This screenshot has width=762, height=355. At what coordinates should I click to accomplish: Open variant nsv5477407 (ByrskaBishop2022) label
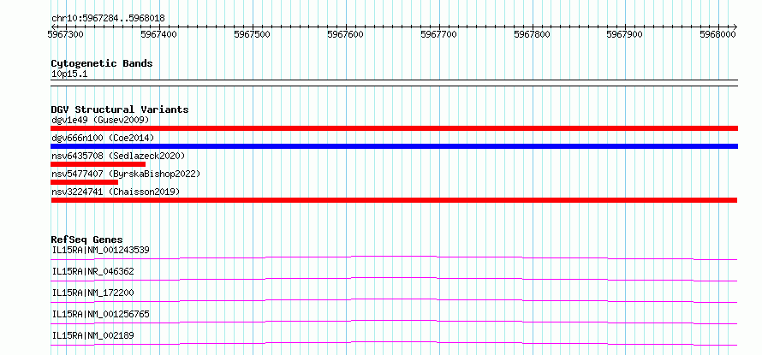[125, 174]
